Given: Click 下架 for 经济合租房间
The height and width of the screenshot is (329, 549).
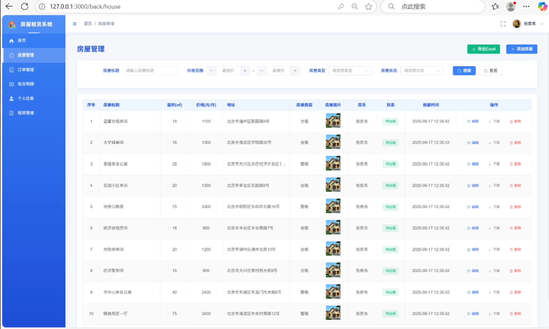Looking at the screenshot, I should tap(494, 228).
